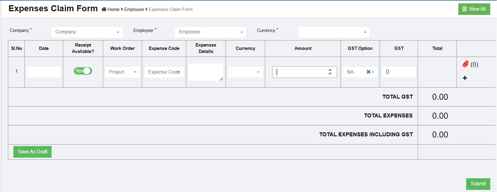Focus the Amount number field
The image size is (497, 192).
[x=304, y=72]
